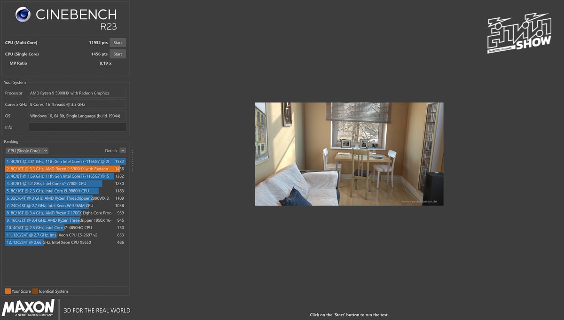Select the OS field showing Windows 10, 64 Bit
The width and height of the screenshot is (564, 320).
coord(78,116)
